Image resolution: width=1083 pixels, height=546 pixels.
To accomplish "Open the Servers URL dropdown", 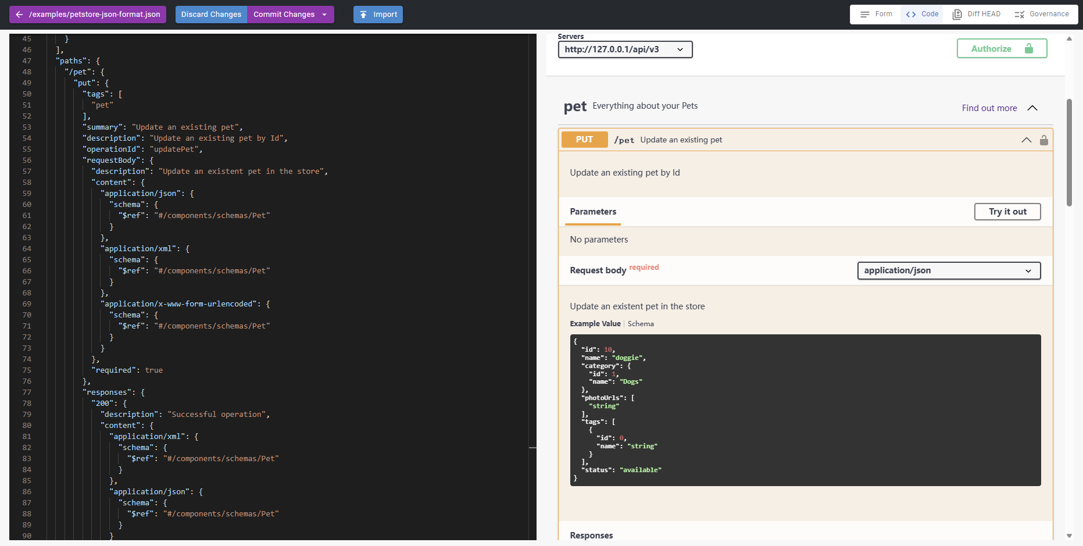I will click(625, 49).
